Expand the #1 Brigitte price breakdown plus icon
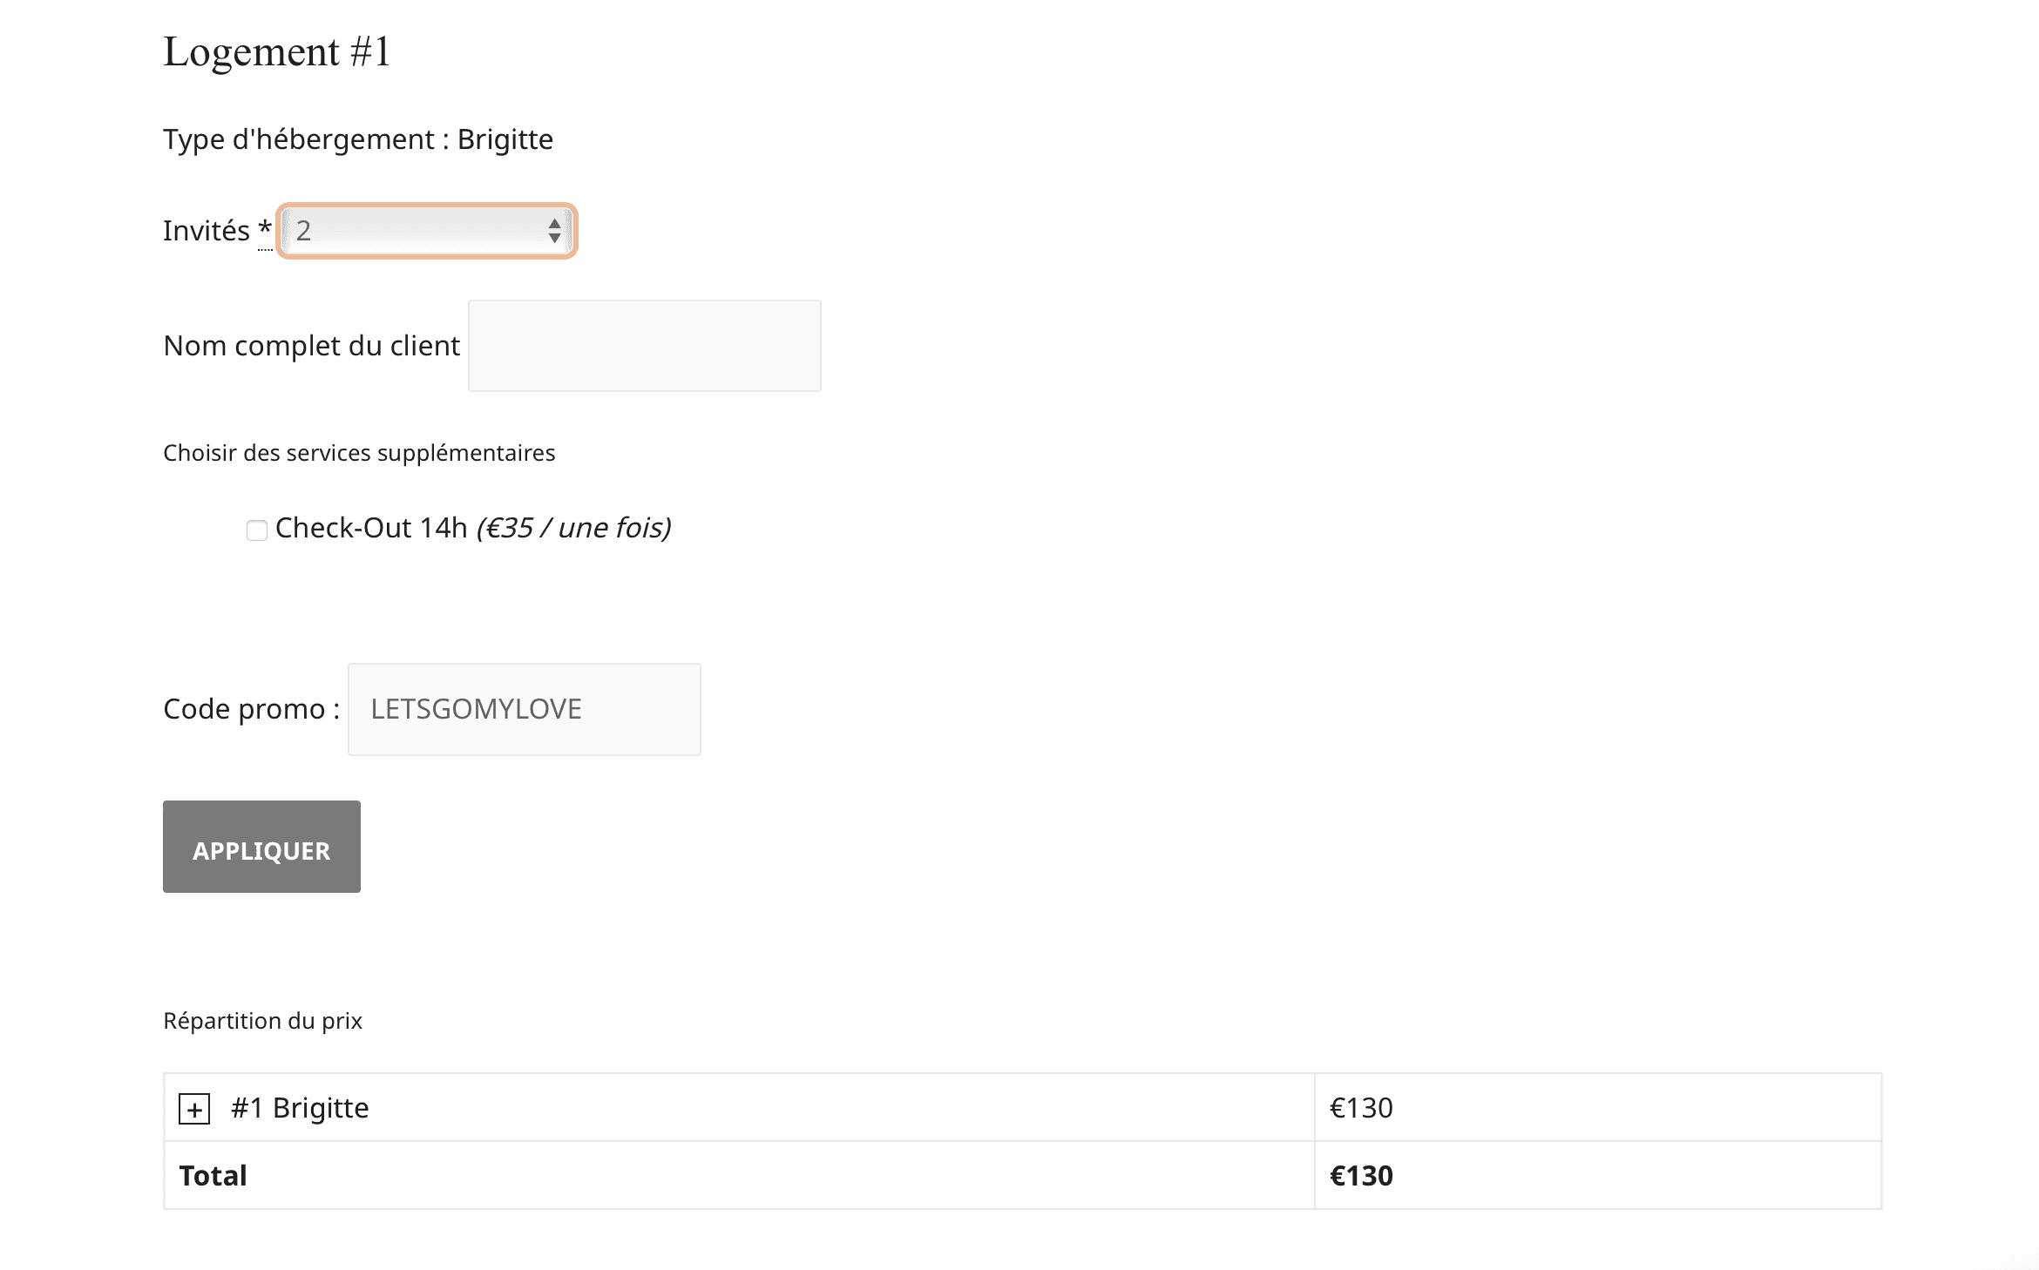Screen dimensions: 2039x1270 pyautogui.click(x=194, y=1109)
